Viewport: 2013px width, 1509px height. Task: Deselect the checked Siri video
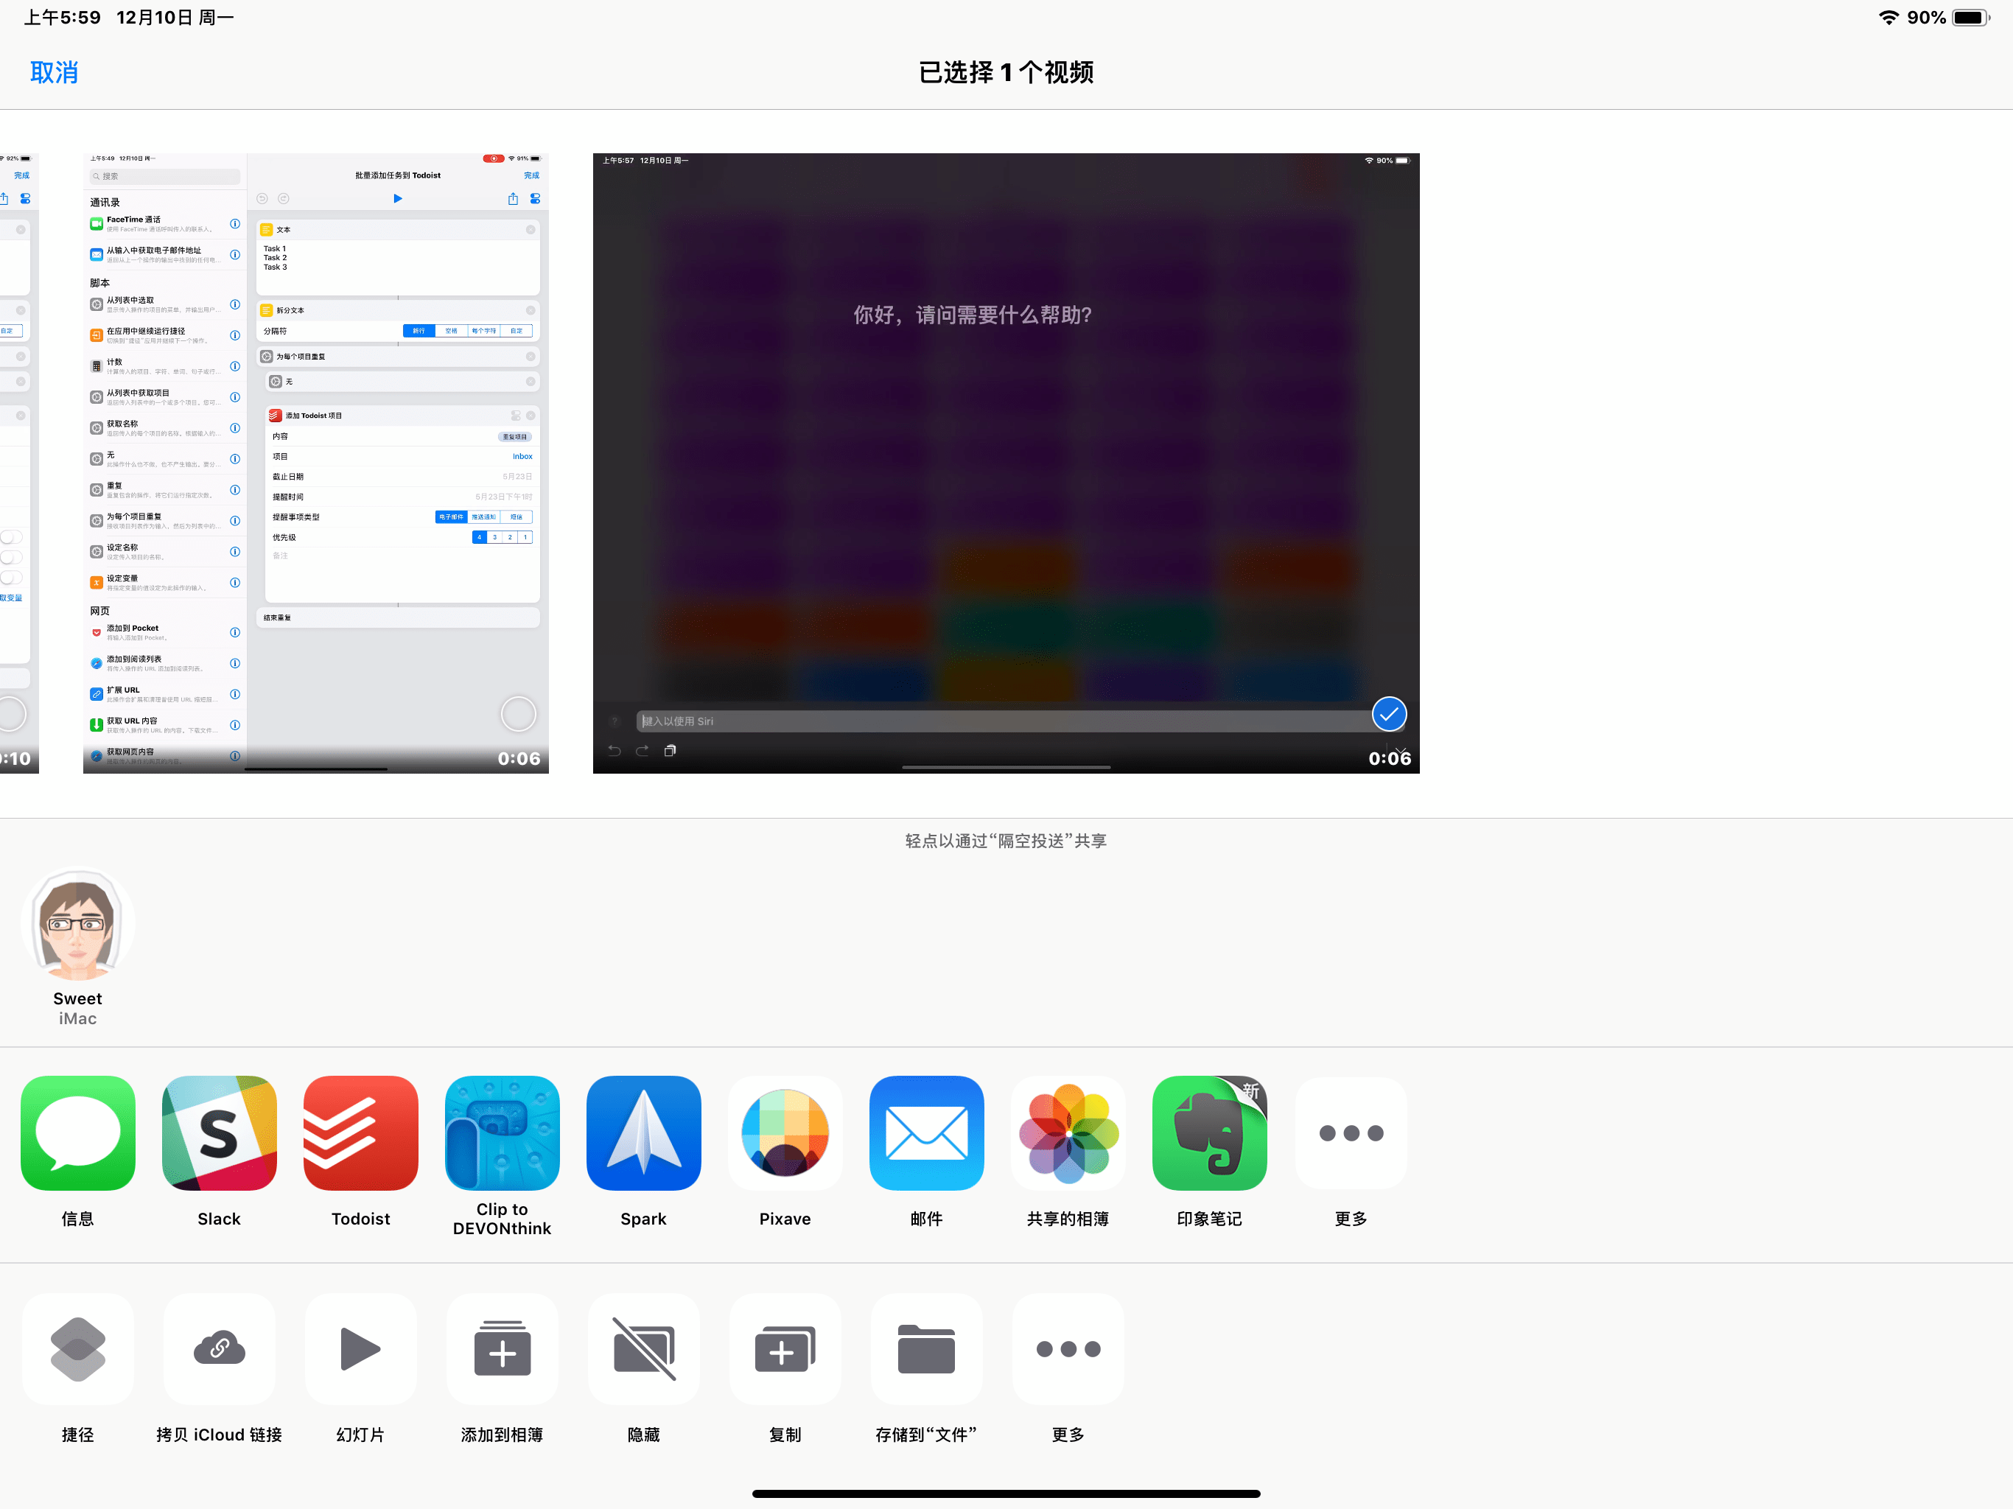coord(1389,715)
